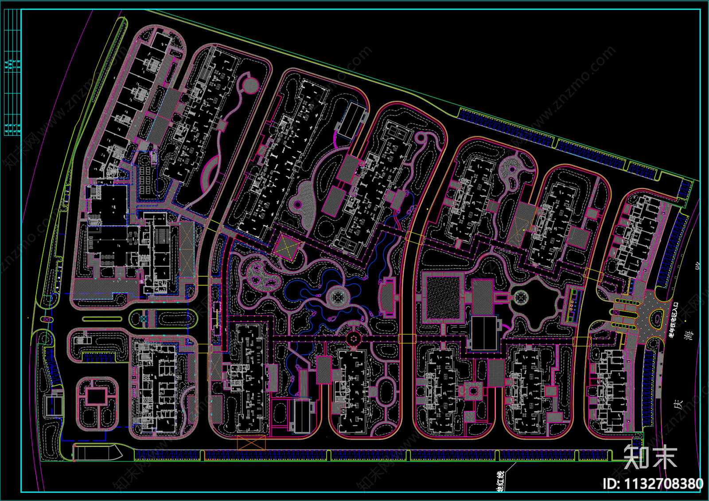Click the yellow-crossed square plaza paving
The width and height of the screenshot is (709, 501).
click(x=287, y=247)
